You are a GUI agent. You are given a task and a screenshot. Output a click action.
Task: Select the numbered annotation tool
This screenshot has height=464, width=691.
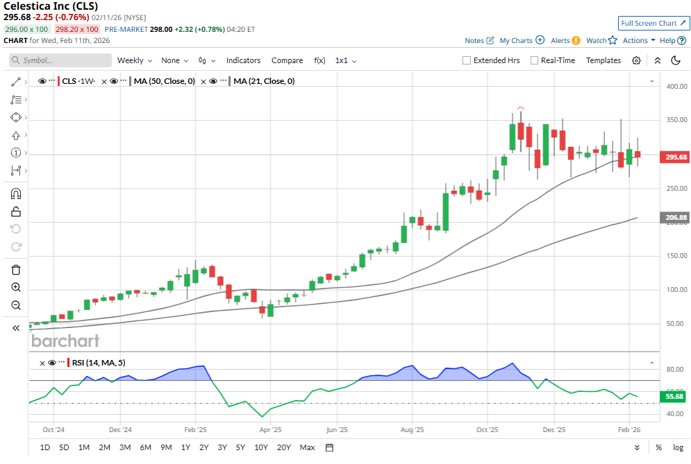click(x=16, y=153)
